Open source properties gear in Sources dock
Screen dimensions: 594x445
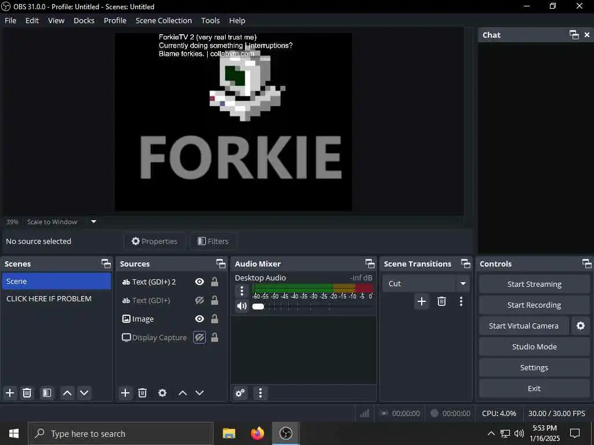162,393
